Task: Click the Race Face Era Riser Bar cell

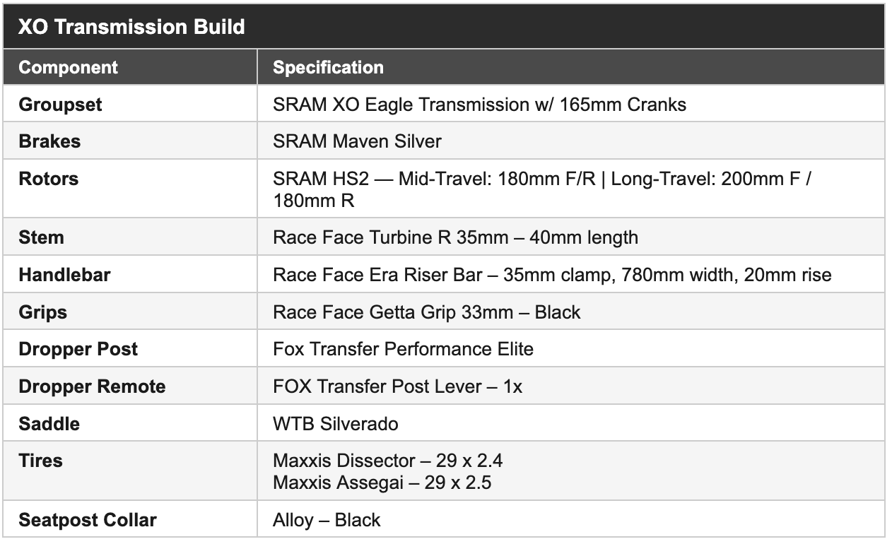Action: 552,275
